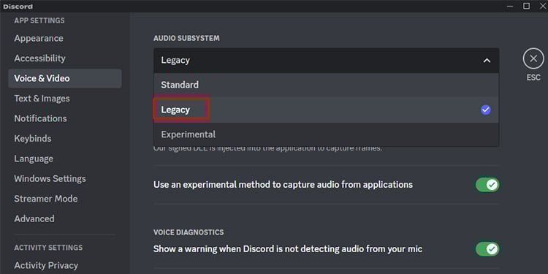Viewport: 548px width, 274px height.
Task: Turn off mic not detecting warning toggle
Action: tap(487, 249)
